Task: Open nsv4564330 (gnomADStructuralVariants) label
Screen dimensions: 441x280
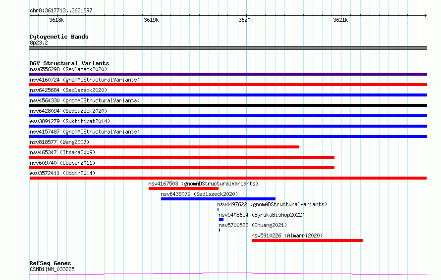Action: pyautogui.click(x=85, y=100)
